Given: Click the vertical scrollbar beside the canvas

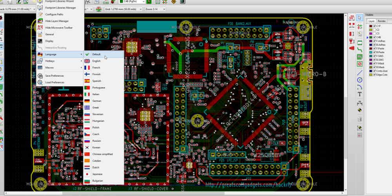Looking at the screenshot, I should coord(346,102).
